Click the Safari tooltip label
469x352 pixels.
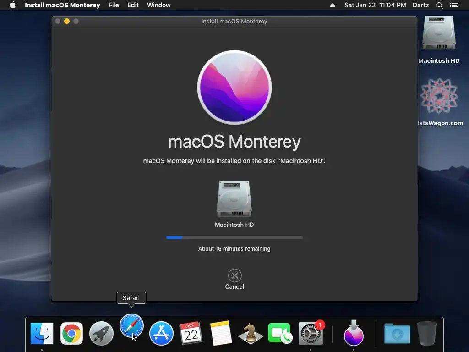pos(131,298)
